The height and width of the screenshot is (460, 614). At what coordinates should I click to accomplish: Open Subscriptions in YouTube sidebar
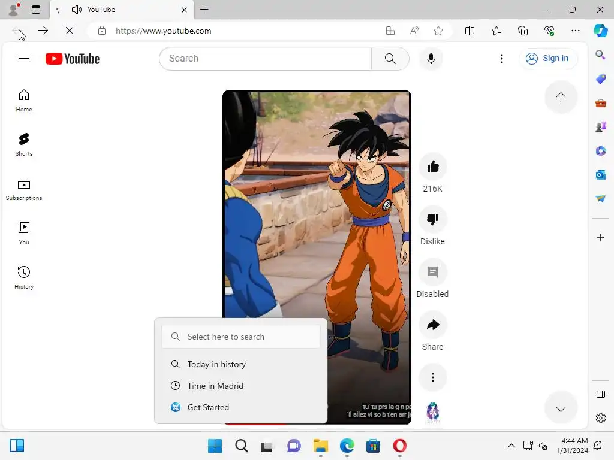[24, 189]
